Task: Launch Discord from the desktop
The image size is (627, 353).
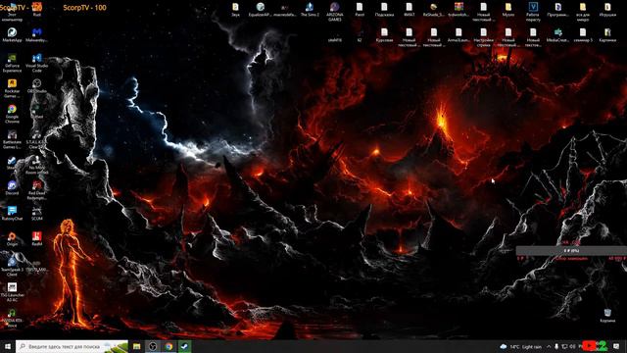Action: (x=12, y=188)
